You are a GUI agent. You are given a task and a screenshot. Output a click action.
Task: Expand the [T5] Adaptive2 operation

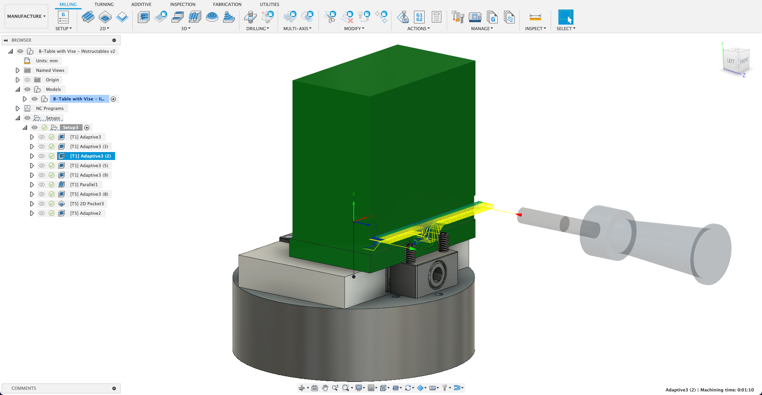(32, 213)
